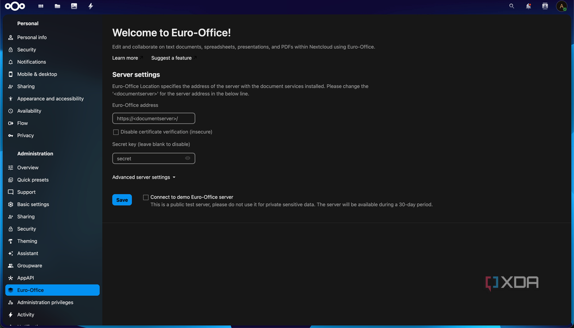Click the Overview sliders icon
Screen dimensions: 574x328
point(10,168)
